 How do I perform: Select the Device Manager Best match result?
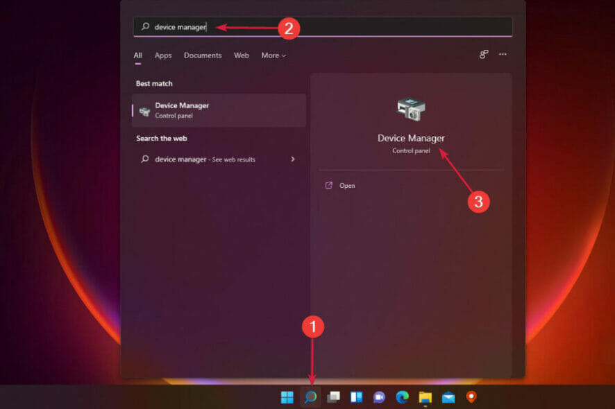click(219, 110)
